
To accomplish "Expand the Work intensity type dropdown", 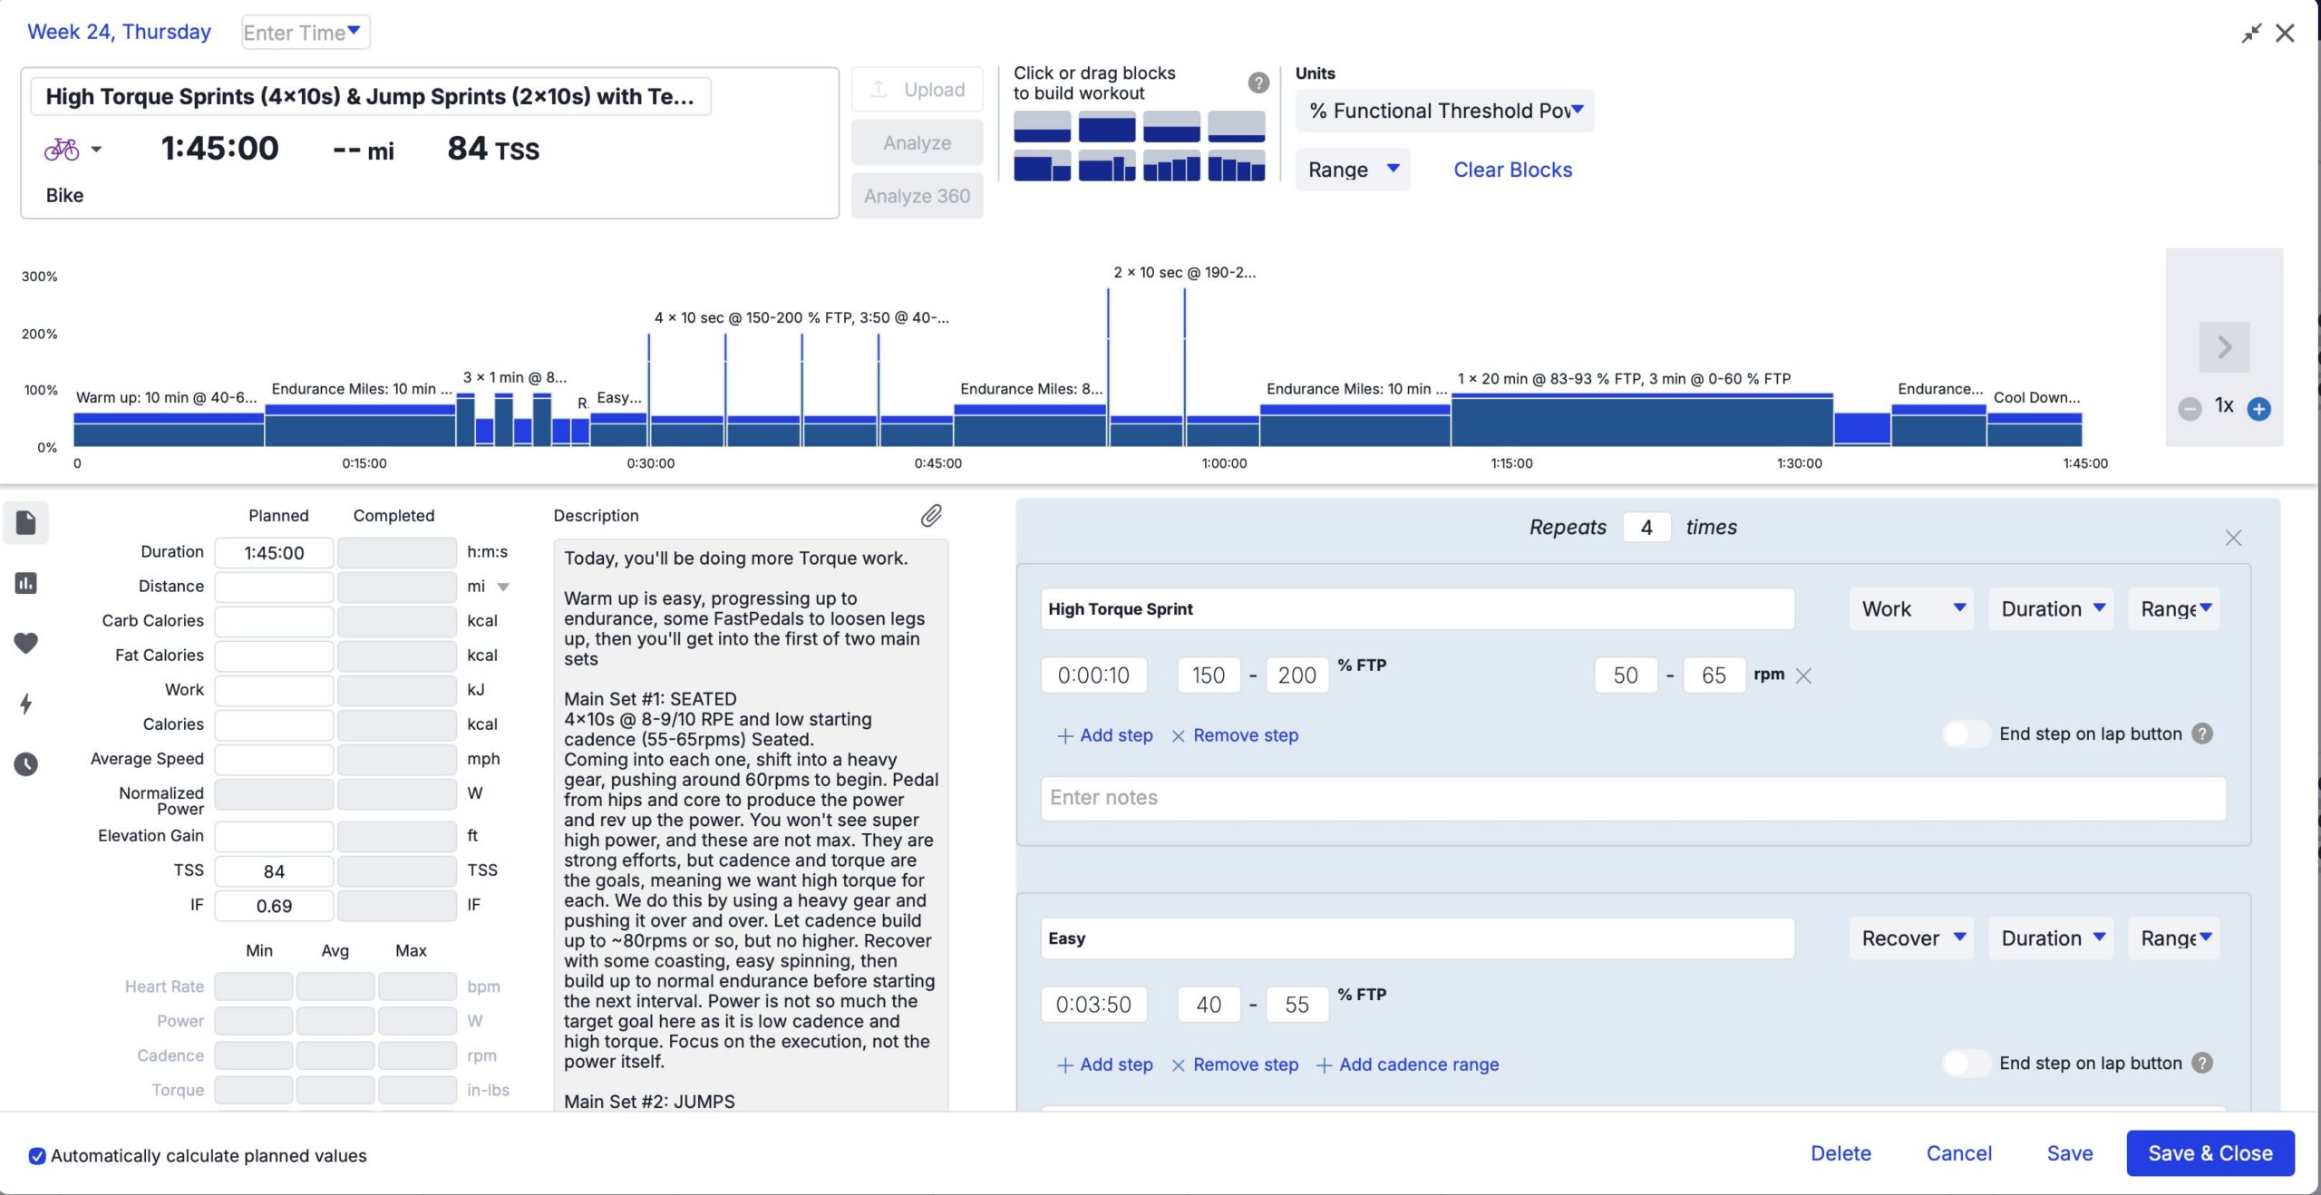I will point(1912,608).
